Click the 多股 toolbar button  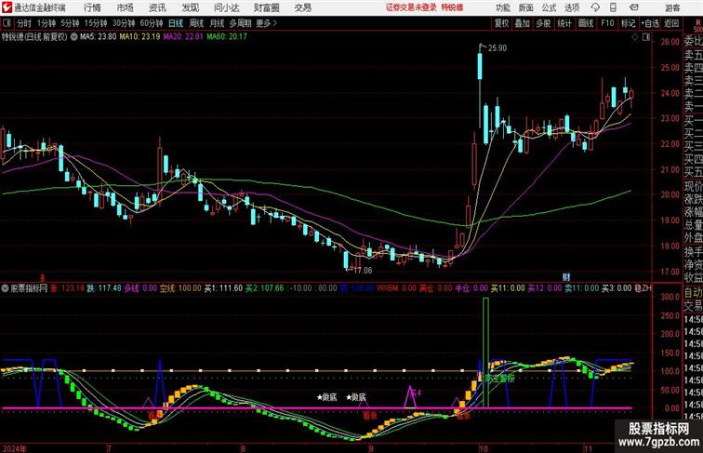(543, 23)
